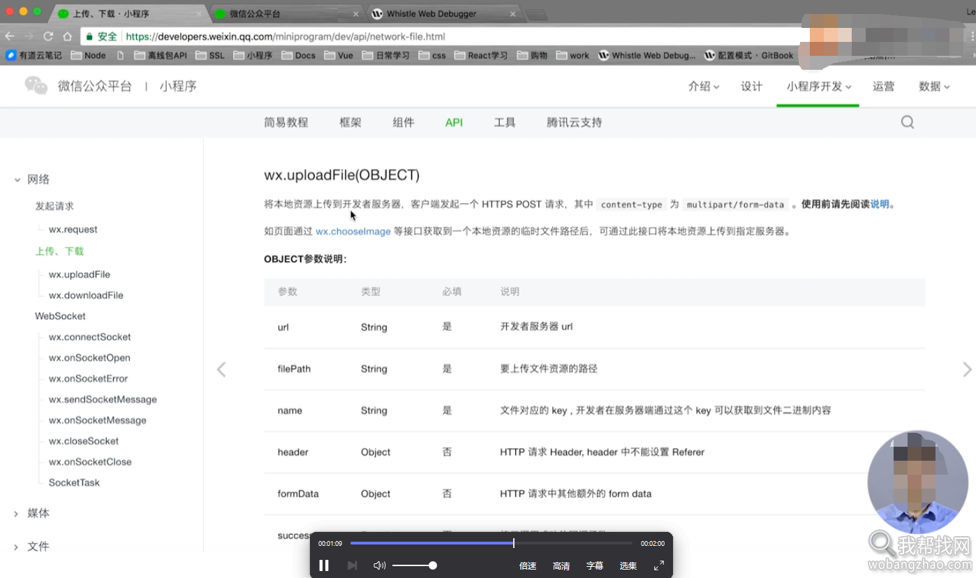Expand the 数据 dropdown menu
Viewport: 976px width, 578px height.
click(934, 86)
